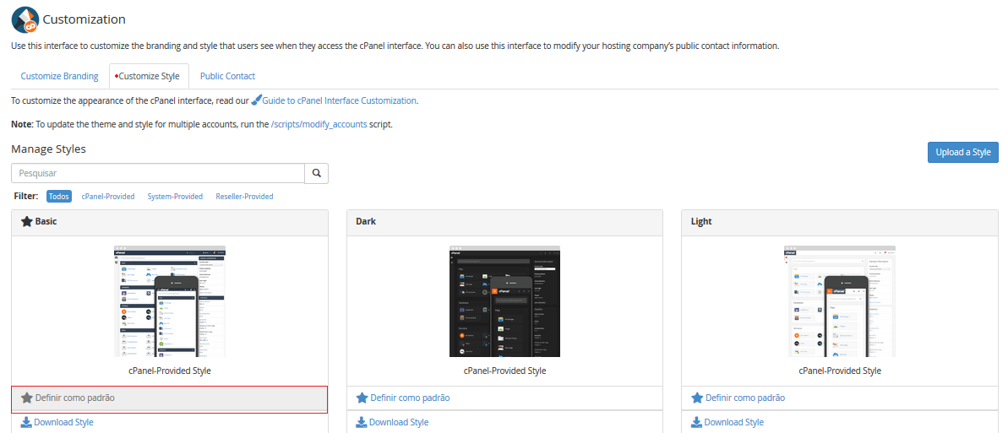Filter styles by Reseller-Provided
Image resolution: width=1008 pixels, height=433 pixels.
click(244, 197)
